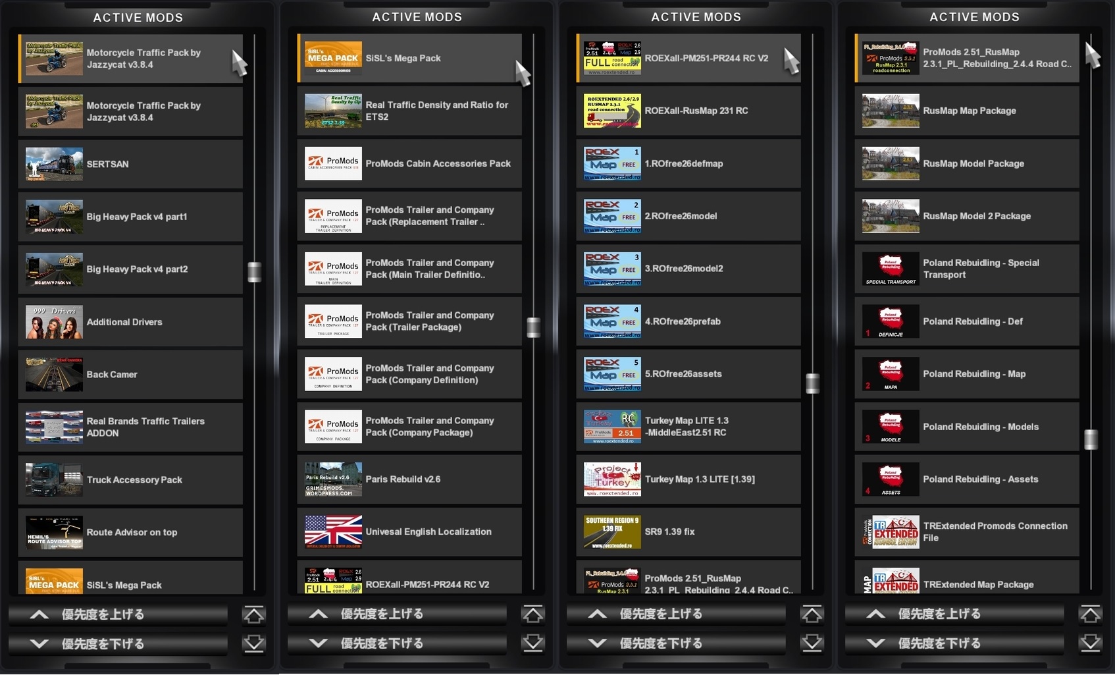
Task: Click the RusMap Map Package thumbnail
Action: coord(891,111)
